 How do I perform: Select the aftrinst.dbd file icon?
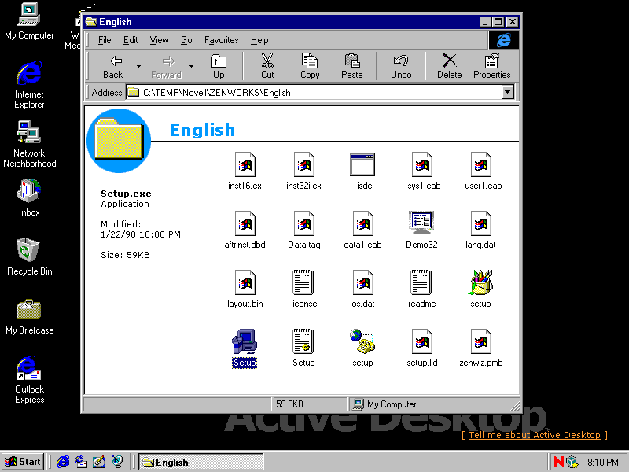coord(245,223)
